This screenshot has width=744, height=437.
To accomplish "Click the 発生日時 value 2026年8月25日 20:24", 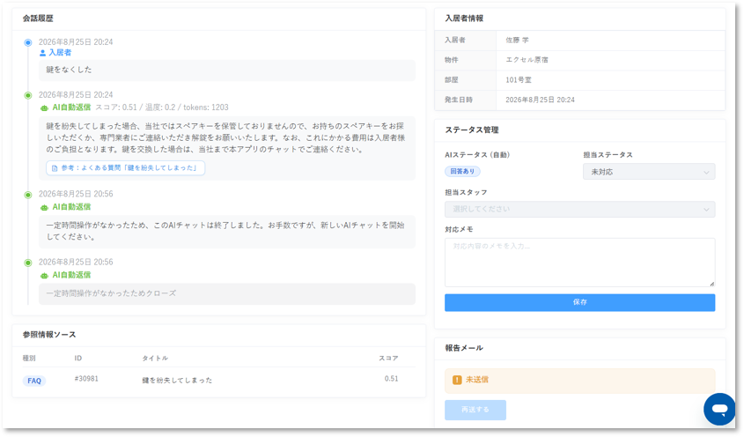I will [540, 100].
